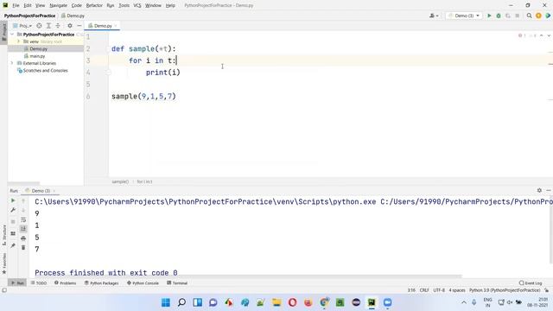Open the Python Packages tool window

pos(102,282)
